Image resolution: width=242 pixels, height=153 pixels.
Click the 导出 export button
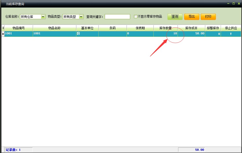[x=192, y=17]
